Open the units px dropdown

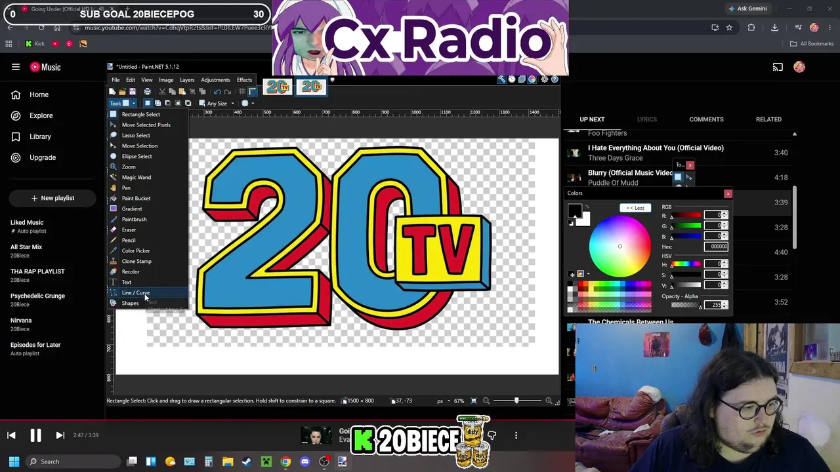444,401
